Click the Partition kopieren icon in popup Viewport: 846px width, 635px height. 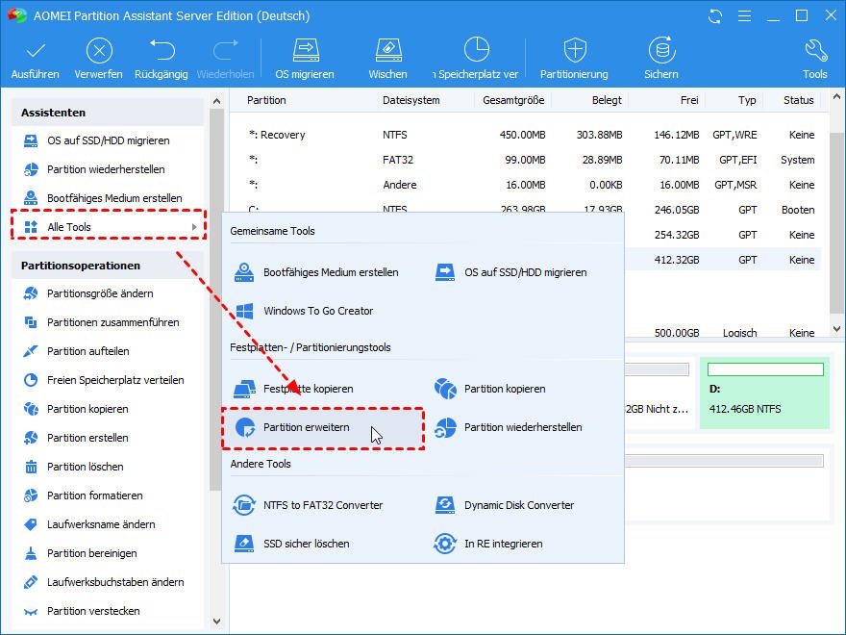point(445,389)
